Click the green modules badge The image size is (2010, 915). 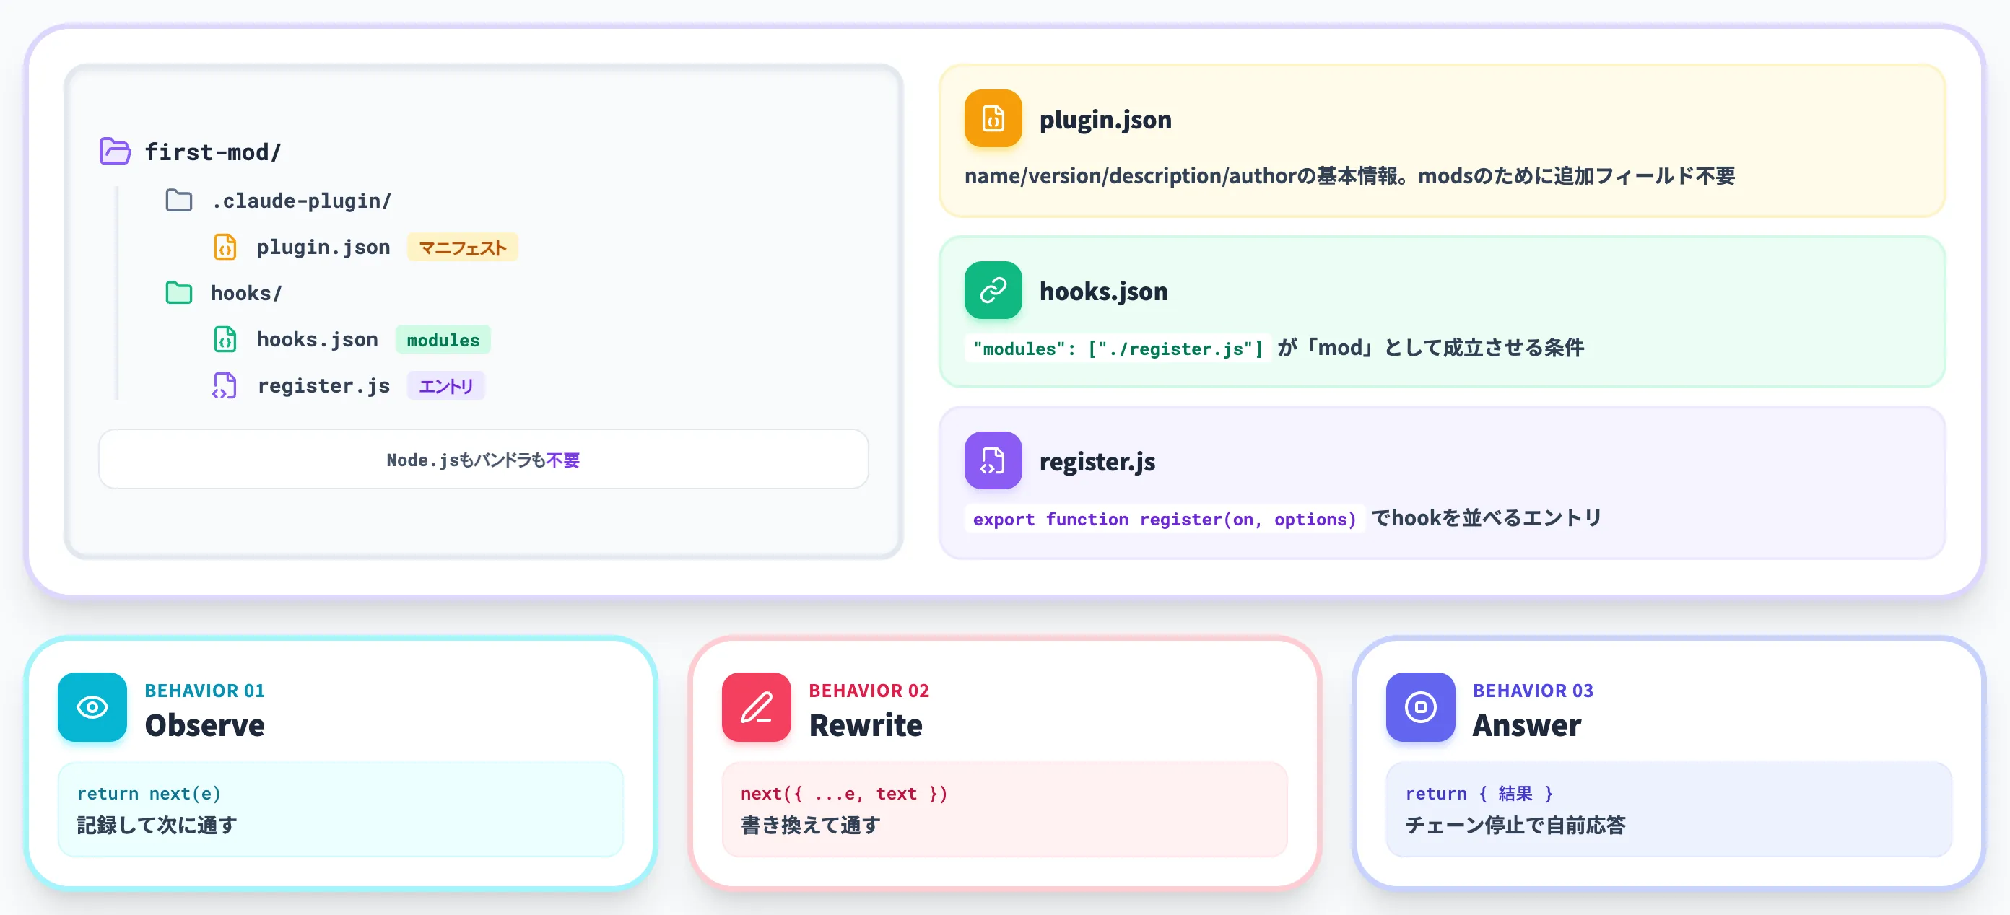pos(443,339)
